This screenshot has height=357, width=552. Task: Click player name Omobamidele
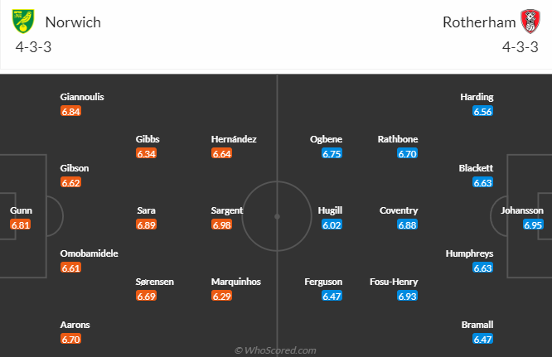click(89, 253)
